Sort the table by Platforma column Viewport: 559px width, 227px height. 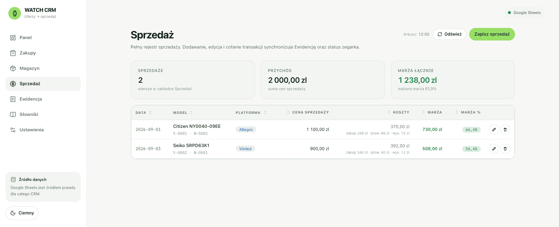[251, 112]
